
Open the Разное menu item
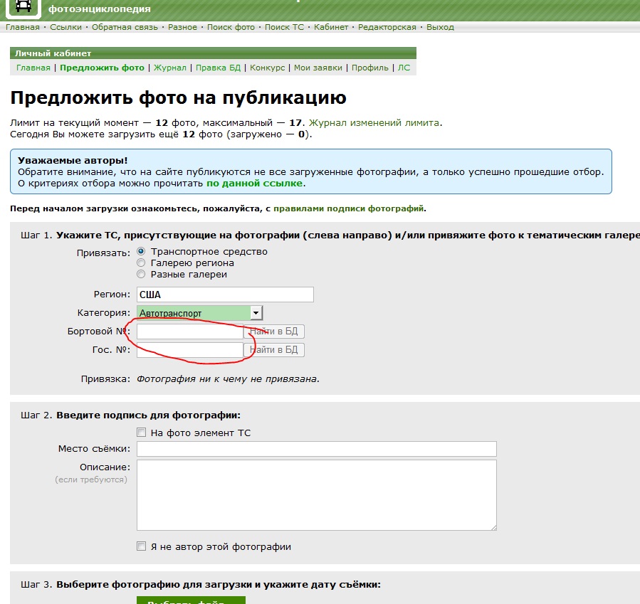point(182,27)
